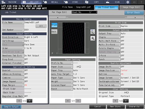This screenshot has width=145, height=109.
Task: Move preview slider right arrow
Action: click(135, 18)
